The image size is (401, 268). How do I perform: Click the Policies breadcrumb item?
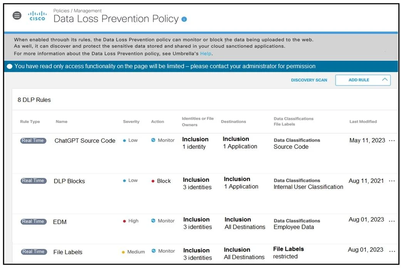(61, 11)
